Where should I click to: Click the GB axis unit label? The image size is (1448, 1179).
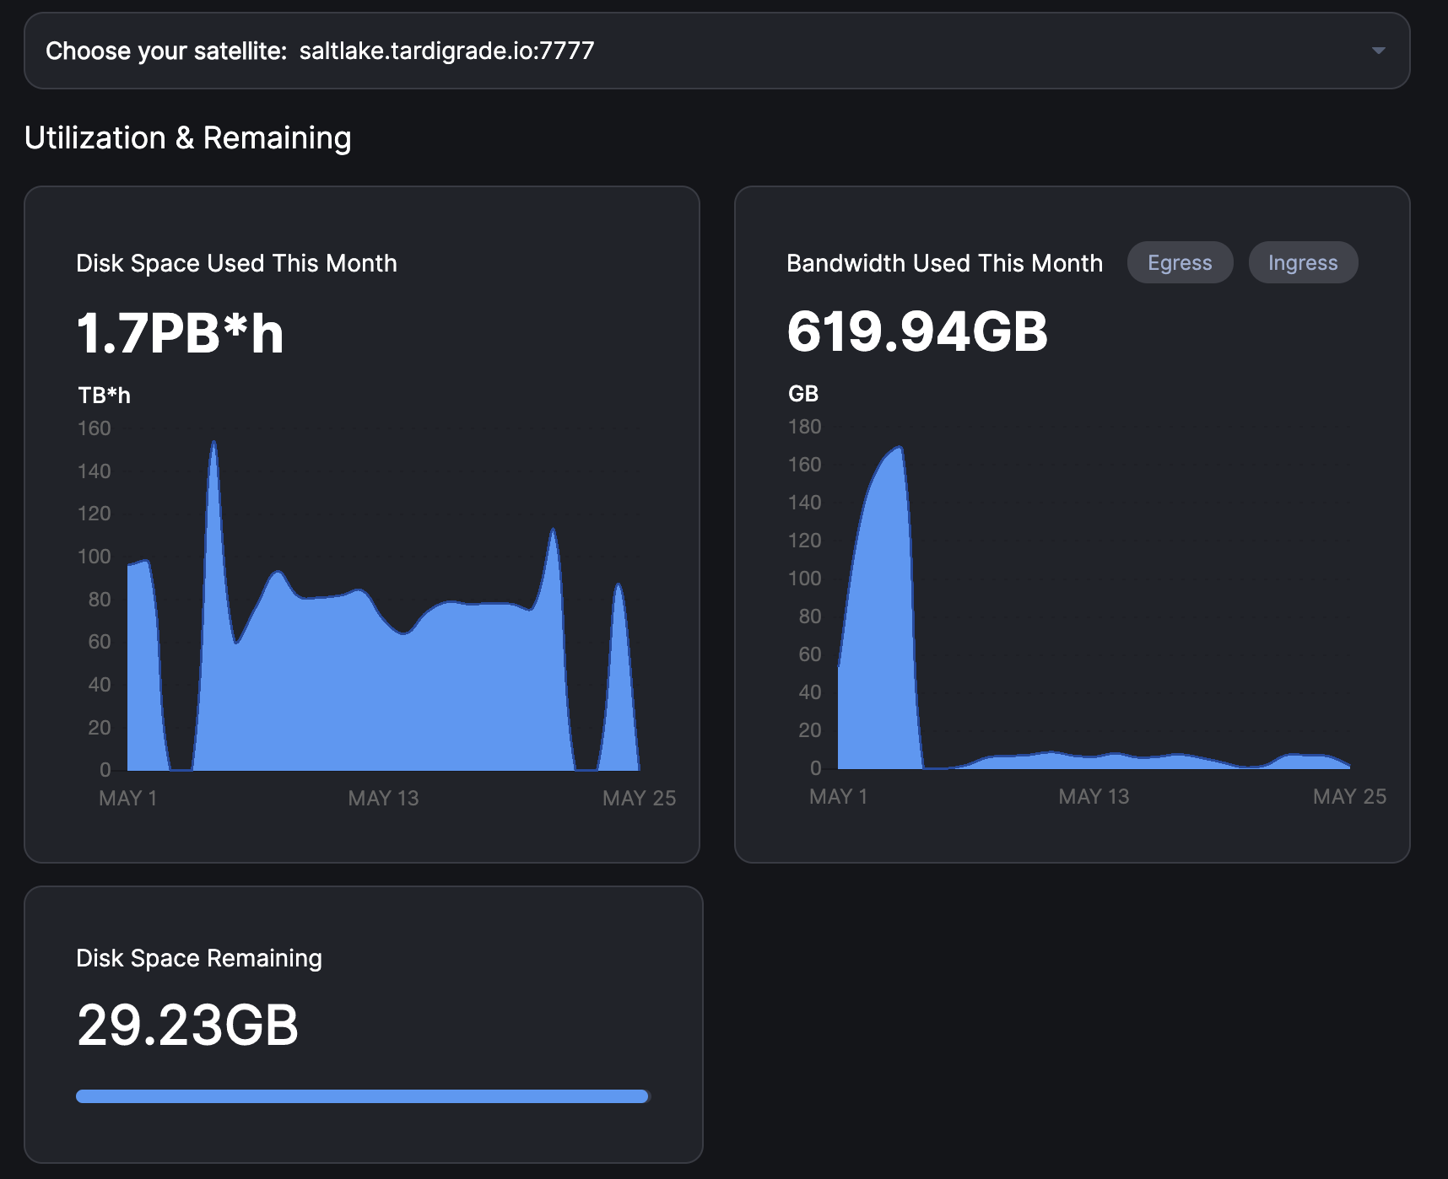pos(802,394)
